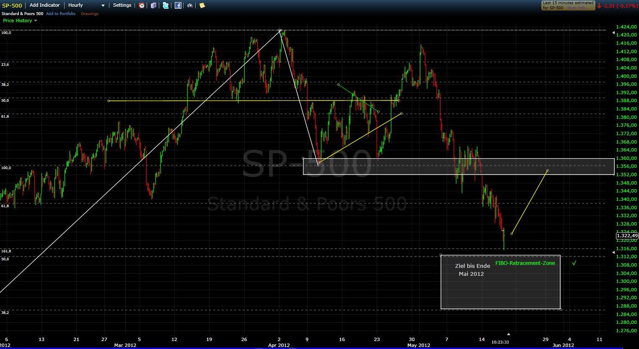Click the Drawings link

(90, 14)
